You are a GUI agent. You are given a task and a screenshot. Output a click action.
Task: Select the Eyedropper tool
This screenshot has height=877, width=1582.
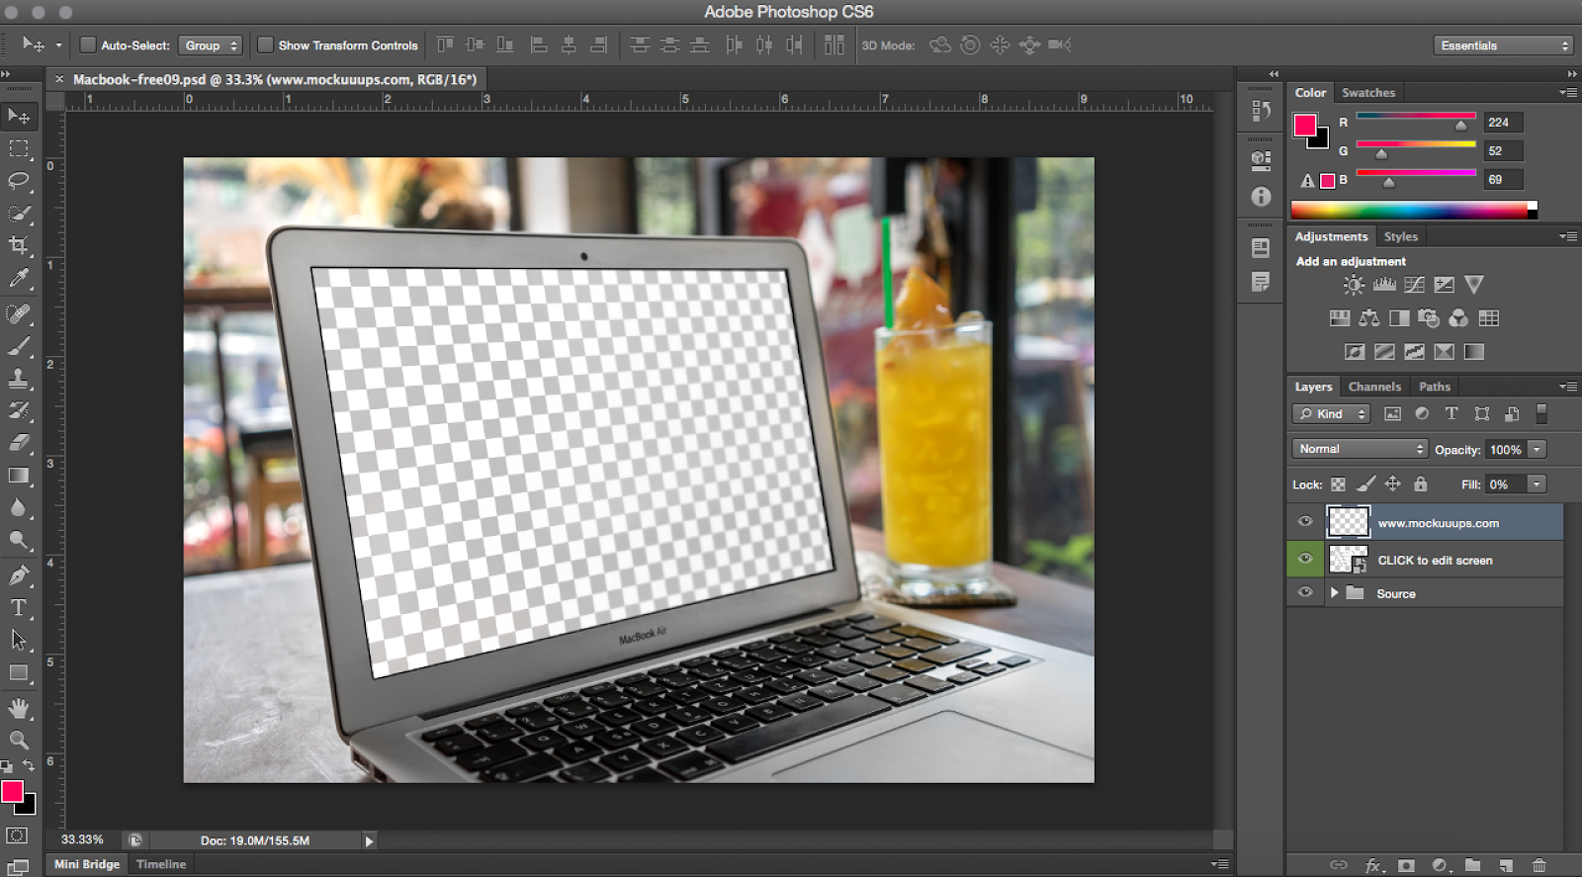click(x=19, y=279)
